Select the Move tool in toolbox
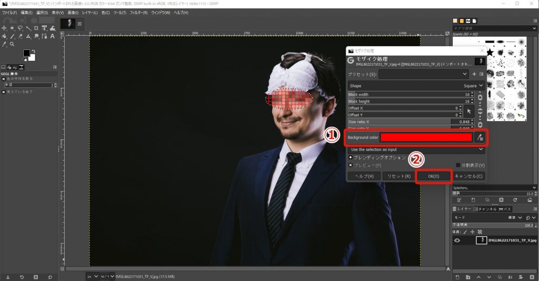This screenshot has width=539, height=281. (5, 28)
